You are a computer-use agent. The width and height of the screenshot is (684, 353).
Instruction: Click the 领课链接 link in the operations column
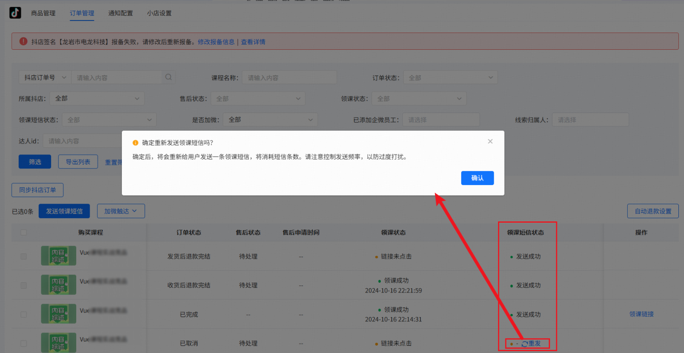click(x=641, y=314)
